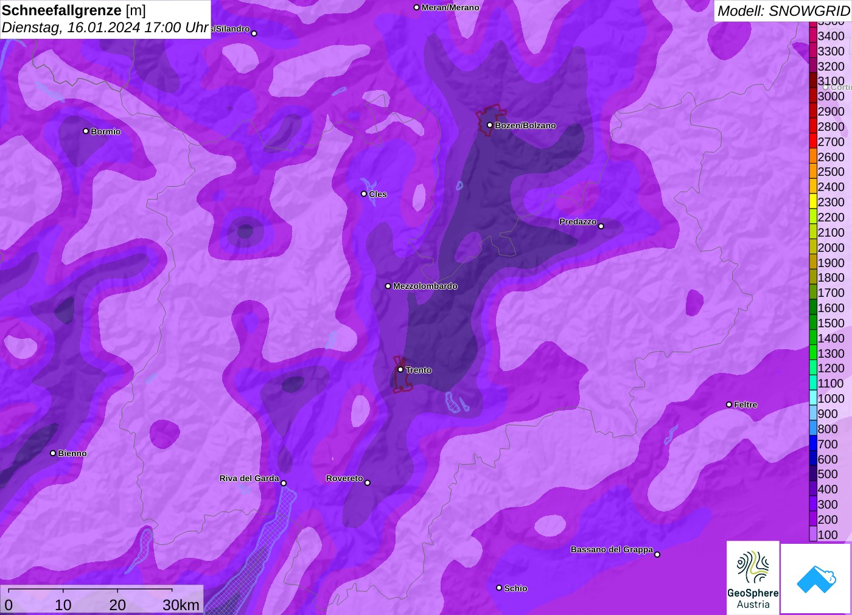Viewport: 852px width, 615px height.
Task: Click the Bassano del Grappa label text
Action: 612,549
